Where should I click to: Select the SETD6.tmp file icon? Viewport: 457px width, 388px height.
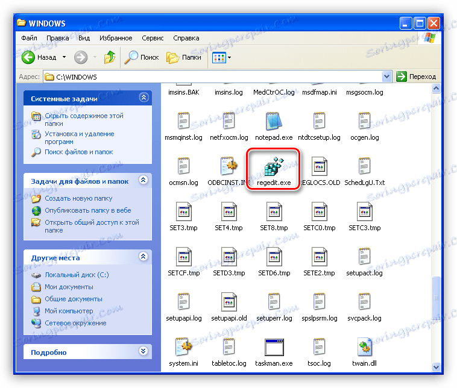274,257
